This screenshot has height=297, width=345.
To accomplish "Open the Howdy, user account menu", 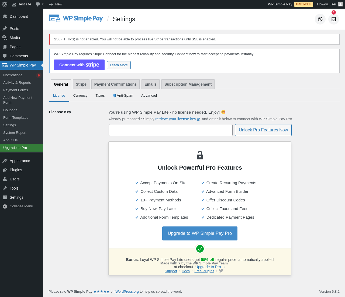I will tap(330, 4).
